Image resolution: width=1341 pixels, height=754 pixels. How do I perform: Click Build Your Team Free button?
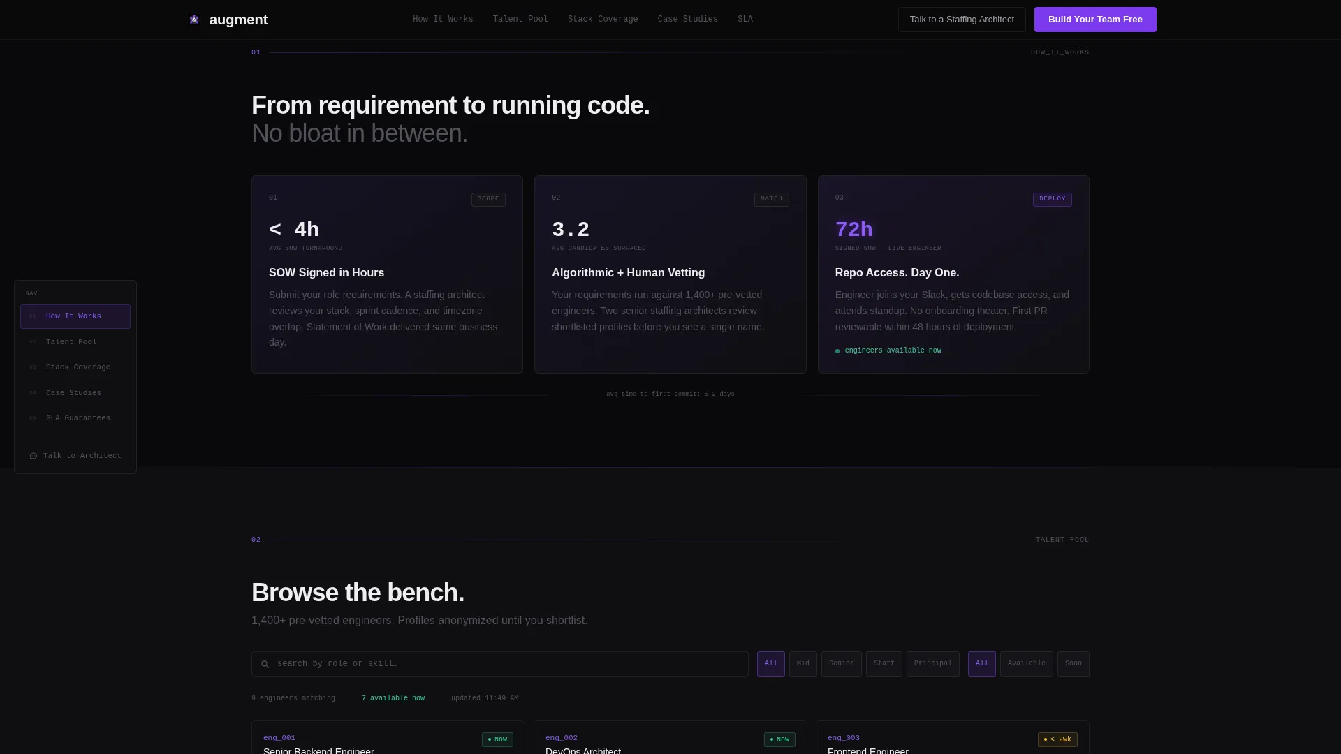pos(1095,20)
